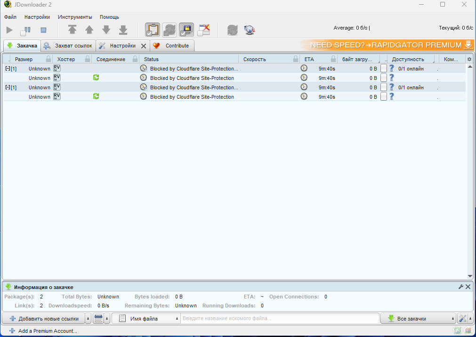476x337 pixels.
Task: Click refresh connection icon in second row
Action: (x=96, y=78)
